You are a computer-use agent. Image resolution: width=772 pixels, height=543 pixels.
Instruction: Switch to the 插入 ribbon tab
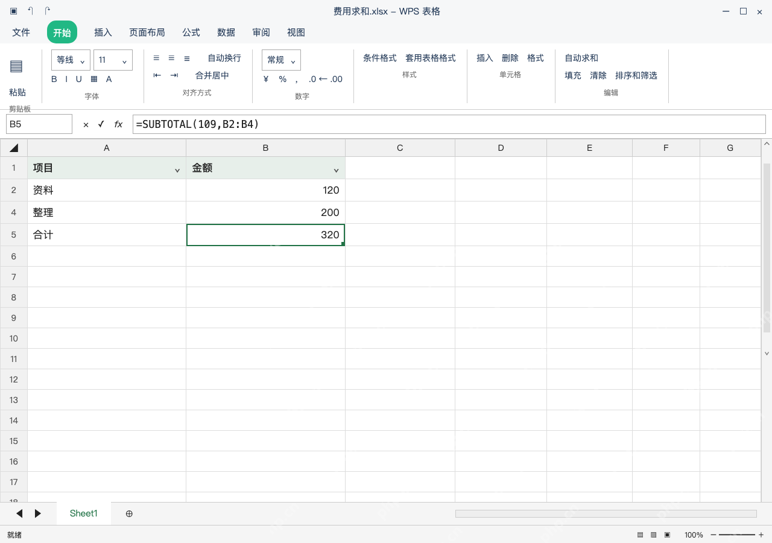pyautogui.click(x=103, y=33)
